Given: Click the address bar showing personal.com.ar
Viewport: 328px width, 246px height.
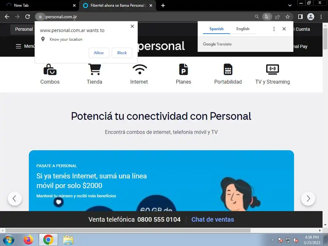Looking at the screenshot, I should click(144, 17).
